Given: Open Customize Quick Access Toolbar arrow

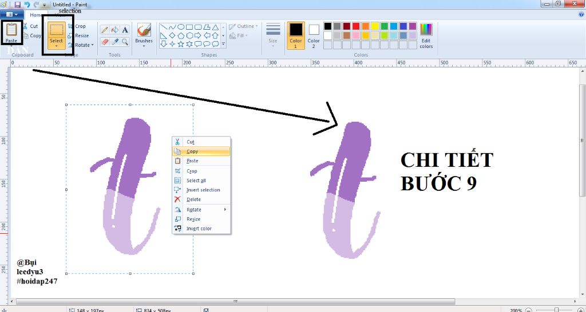Looking at the screenshot, I should (x=45, y=5).
